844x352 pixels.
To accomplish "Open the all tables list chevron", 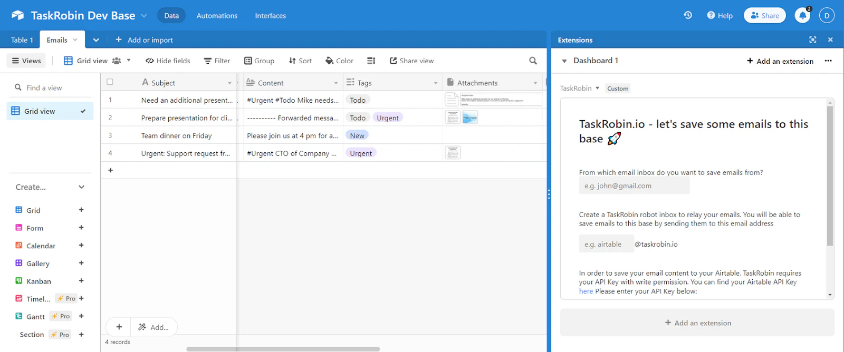I will [x=96, y=40].
